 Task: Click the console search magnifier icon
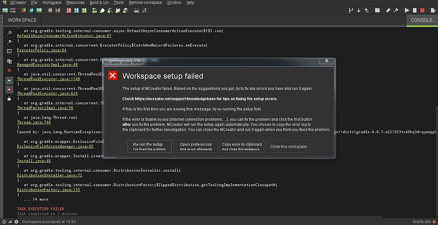point(9,33)
